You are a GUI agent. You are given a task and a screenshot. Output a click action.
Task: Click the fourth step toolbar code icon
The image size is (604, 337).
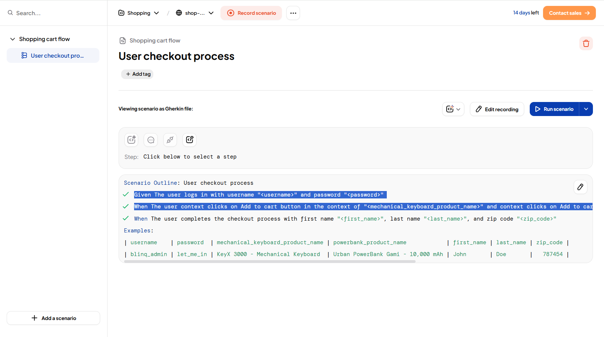coord(190,140)
